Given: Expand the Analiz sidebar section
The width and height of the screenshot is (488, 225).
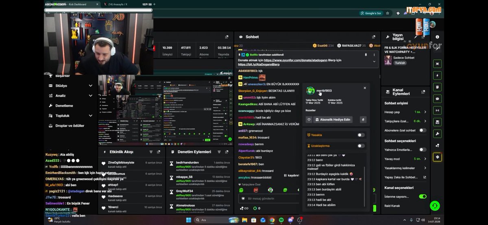Looking at the screenshot, I should point(90,96).
